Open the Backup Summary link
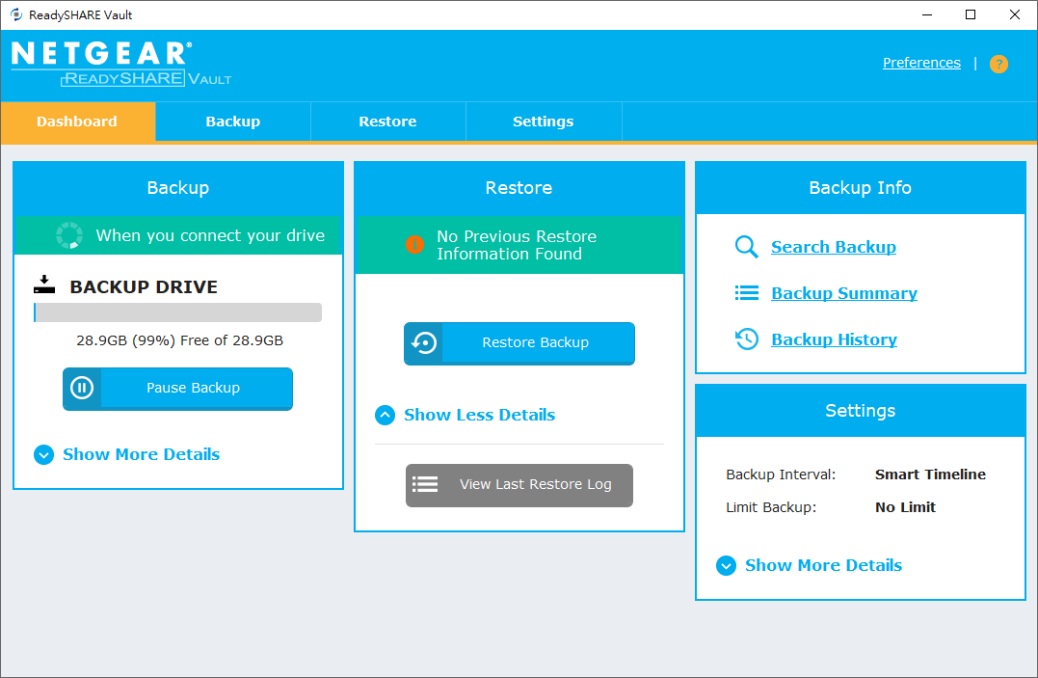 (844, 293)
